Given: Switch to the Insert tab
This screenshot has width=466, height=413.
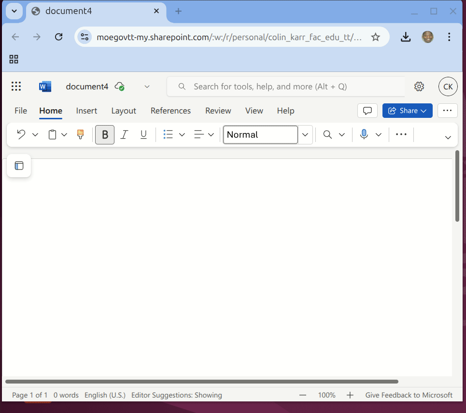Looking at the screenshot, I should click(x=86, y=111).
